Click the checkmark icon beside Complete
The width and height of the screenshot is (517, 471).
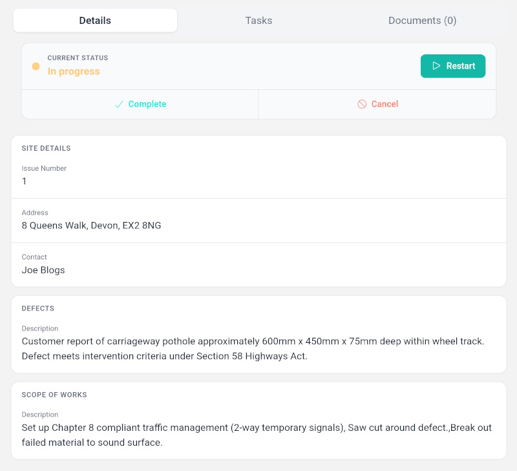point(119,104)
